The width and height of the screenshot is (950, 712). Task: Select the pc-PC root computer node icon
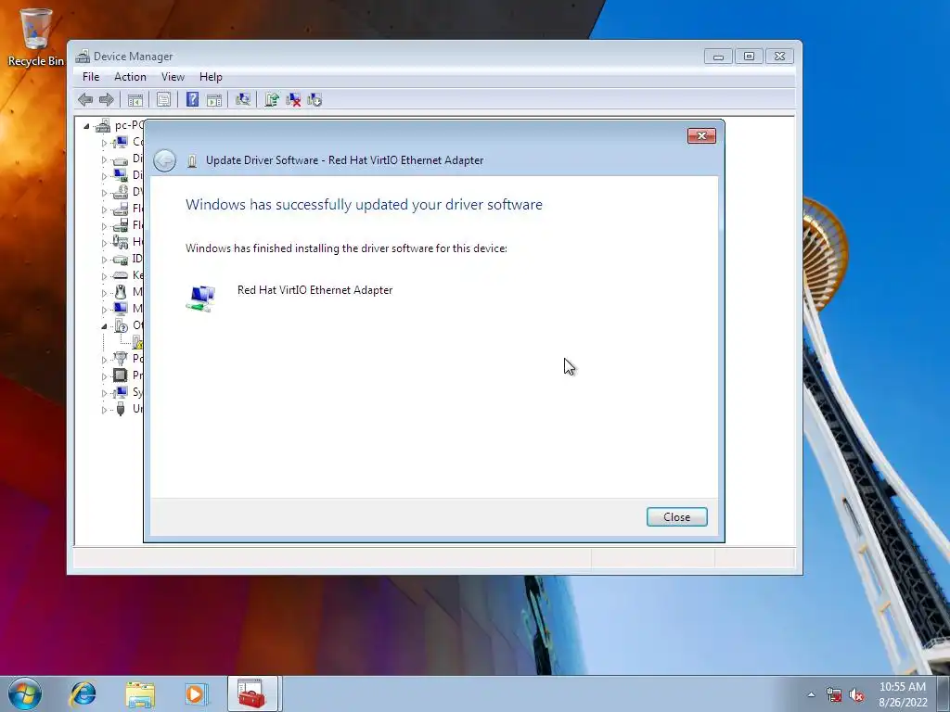pyautogui.click(x=104, y=126)
